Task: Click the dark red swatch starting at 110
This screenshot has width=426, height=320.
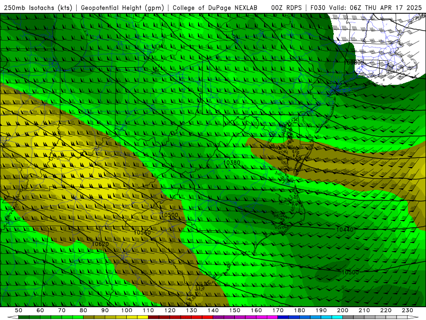Action: click(153, 317)
